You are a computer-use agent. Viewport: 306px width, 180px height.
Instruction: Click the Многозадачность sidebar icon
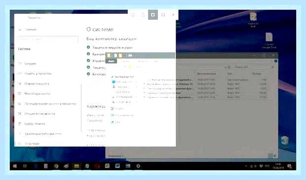[20, 93]
